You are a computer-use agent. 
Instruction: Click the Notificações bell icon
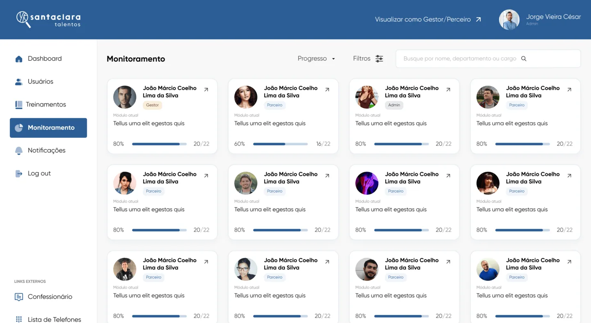click(x=19, y=151)
